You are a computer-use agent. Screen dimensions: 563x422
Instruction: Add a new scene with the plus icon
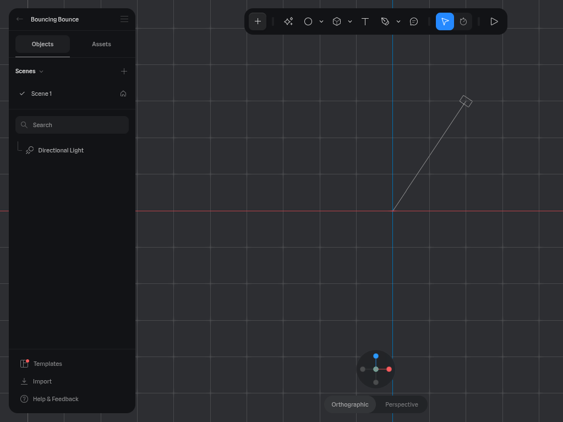point(124,72)
